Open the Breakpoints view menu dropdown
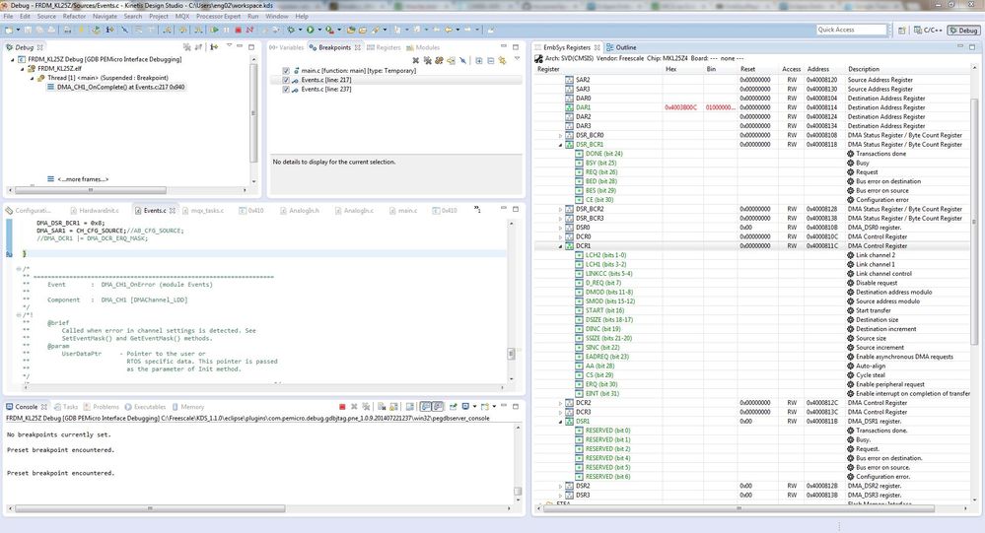Image resolution: width=985 pixels, height=533 pixels. tap(518, 59)
